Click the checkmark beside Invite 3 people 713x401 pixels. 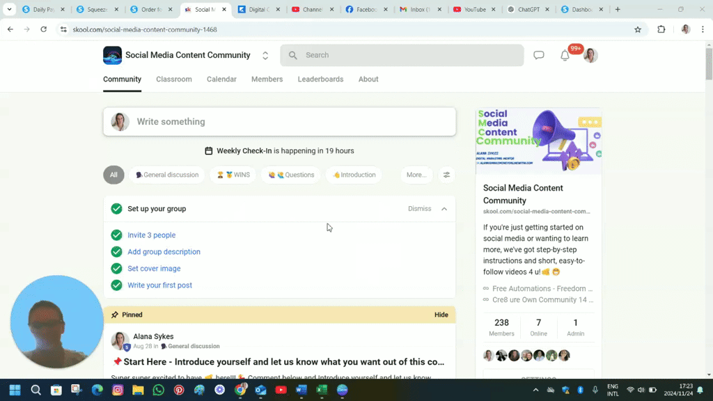coord(116,235)
